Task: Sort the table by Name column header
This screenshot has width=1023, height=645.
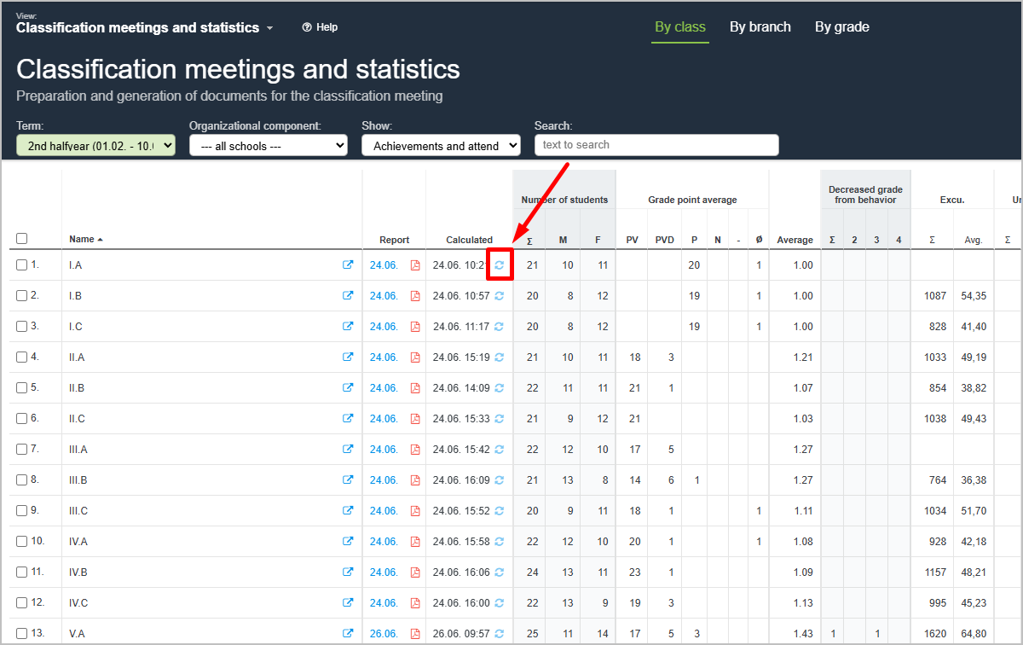Action: click(x=82, y=240)
